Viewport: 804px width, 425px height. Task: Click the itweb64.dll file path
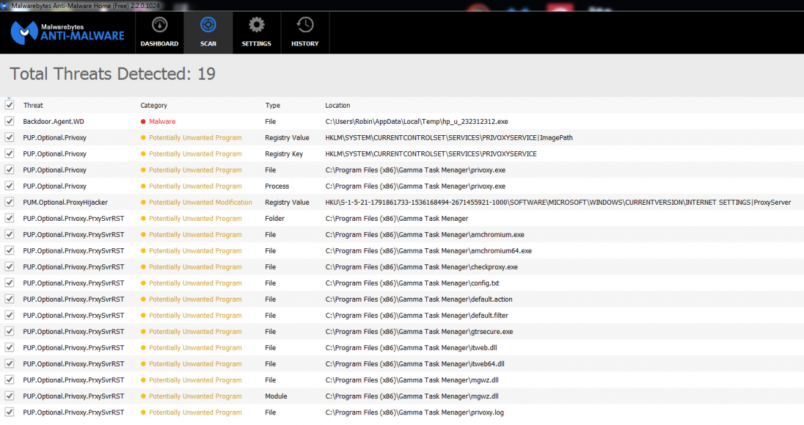point(415,364)
